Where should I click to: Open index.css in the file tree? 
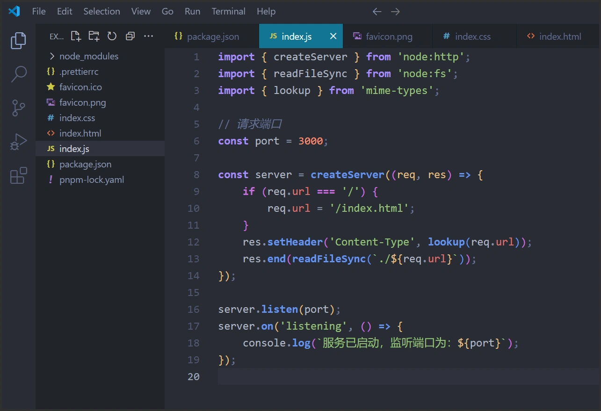point(100,118)
